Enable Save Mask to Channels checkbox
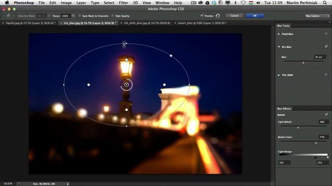This screenshot has height=186, width=332. tap(79, 16)
